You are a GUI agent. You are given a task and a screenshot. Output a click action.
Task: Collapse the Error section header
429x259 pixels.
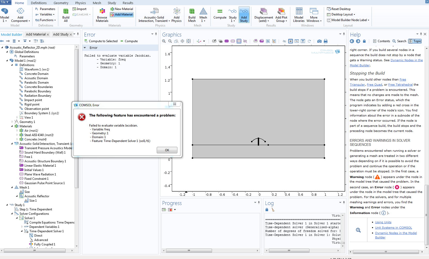[x=85, y=48]
